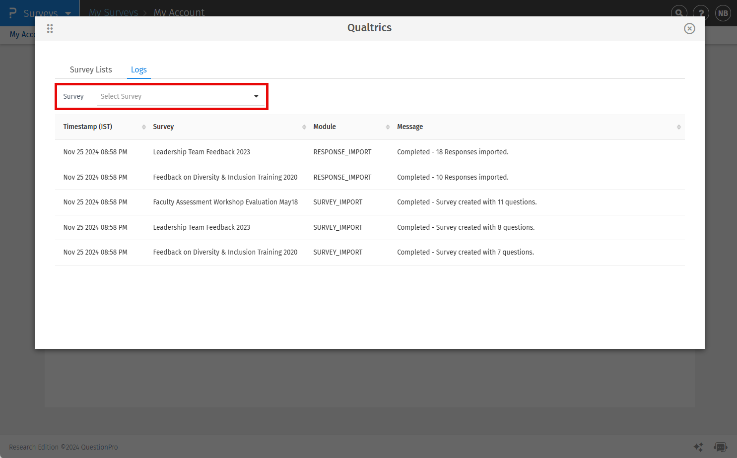Expand the Surveys product switcher dropdown
Viewport: 737px width, 458px height.
pos(68,13)
